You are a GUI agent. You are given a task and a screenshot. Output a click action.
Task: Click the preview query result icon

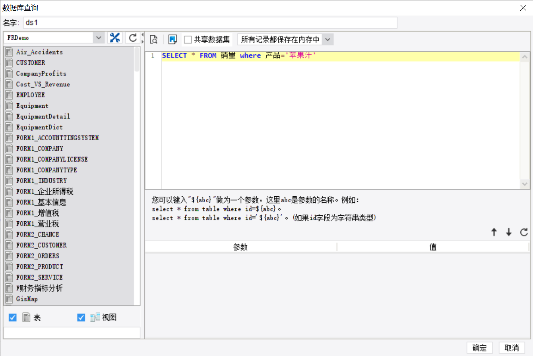coord(154,39)
